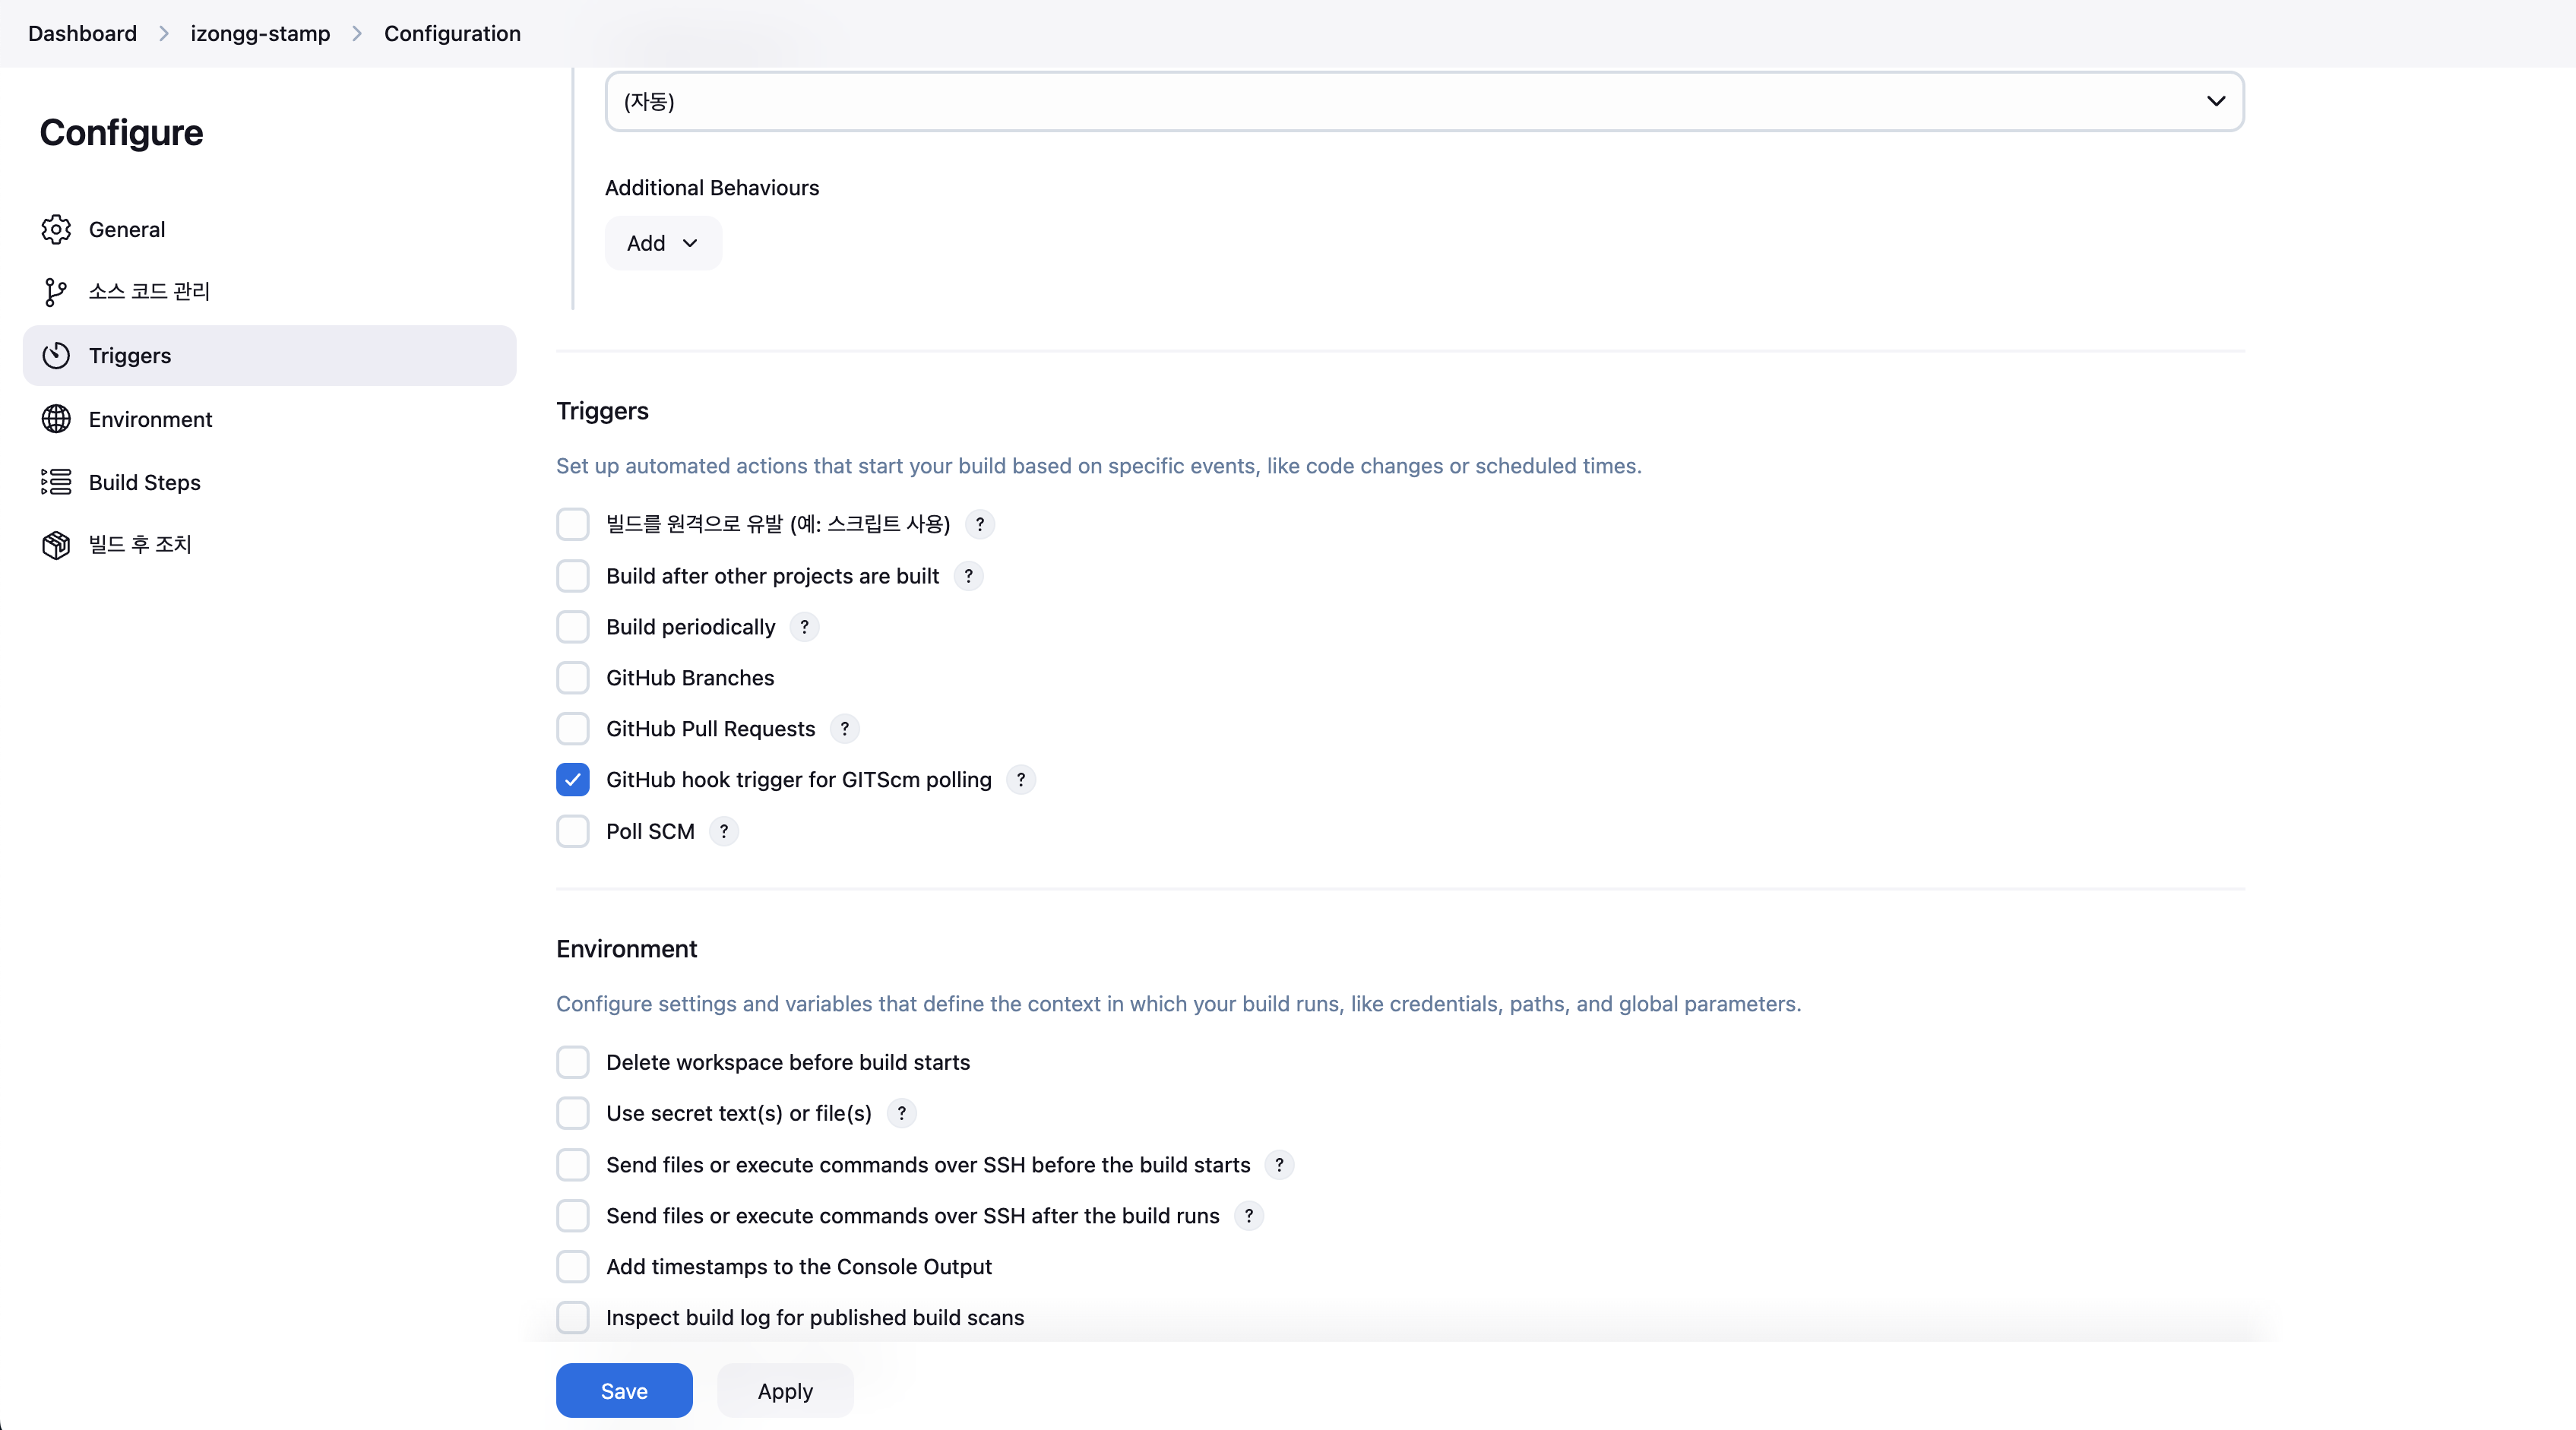Viewport: 2576px width, 1430px height.
Task: Jump to Environment section in sidebar
Action: click(x=150, y=419)
